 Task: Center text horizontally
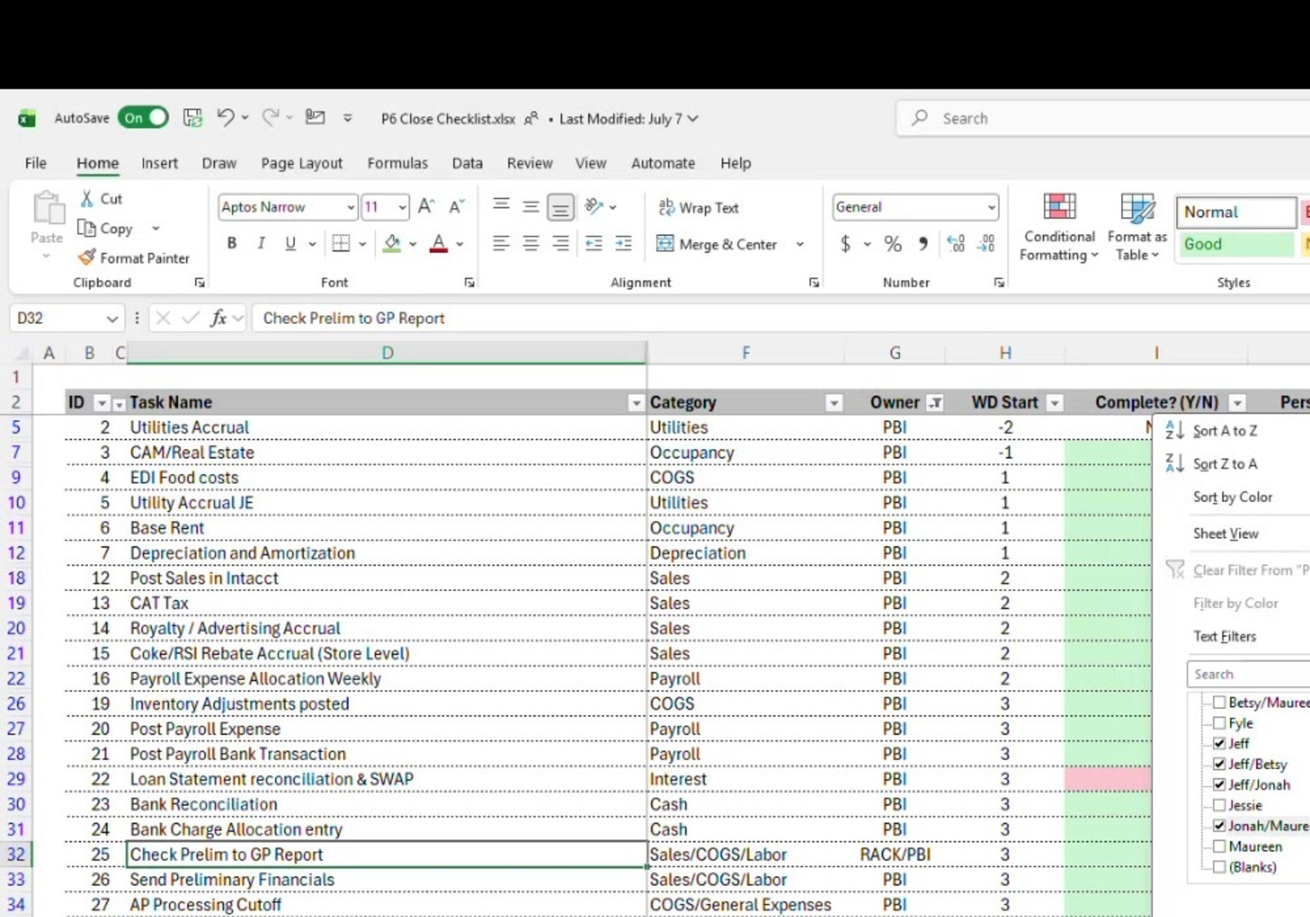click(x=530, y=244)
